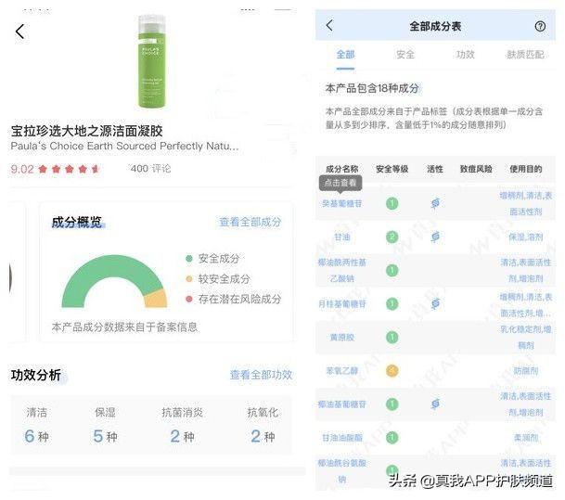
Task: Tap safety level badge for 椰油基葡糖苷
Action: pos(392,404)
